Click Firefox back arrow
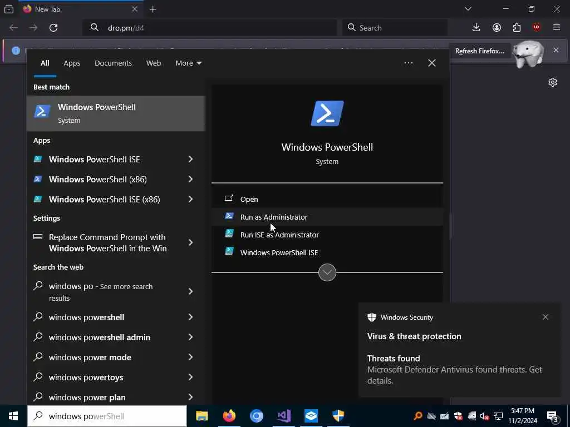This screenshot has height=427, width=570. click(13, 28)
